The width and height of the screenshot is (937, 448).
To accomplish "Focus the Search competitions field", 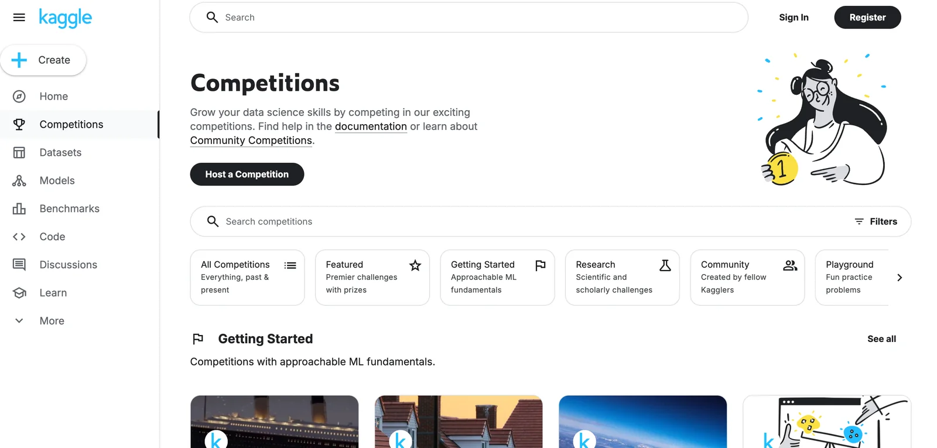I will [527, 221].
